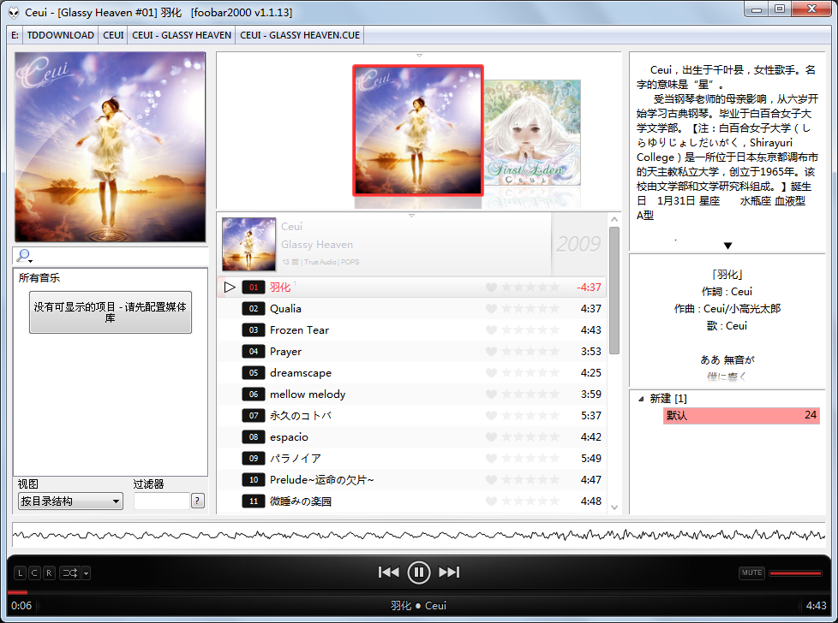The image size is (838, 623).
Task: Click the foobar2000 alien title icon
Action: (14, 12)
